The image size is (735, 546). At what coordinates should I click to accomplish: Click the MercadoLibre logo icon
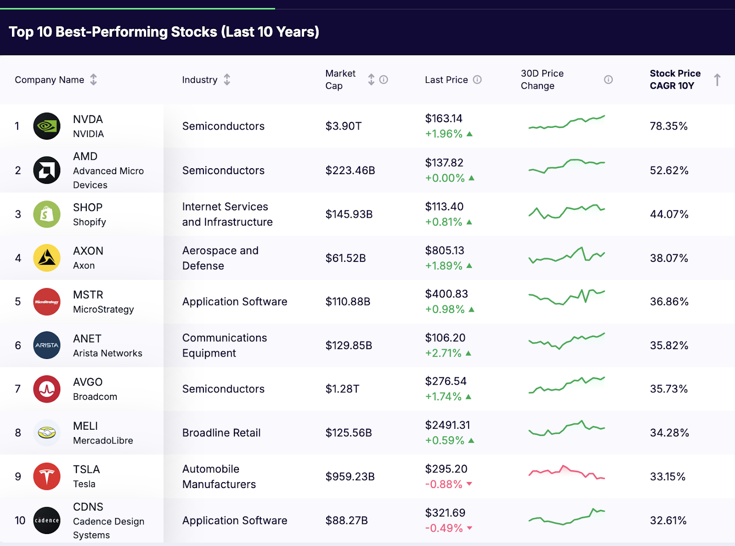click(x=47, y=432)
